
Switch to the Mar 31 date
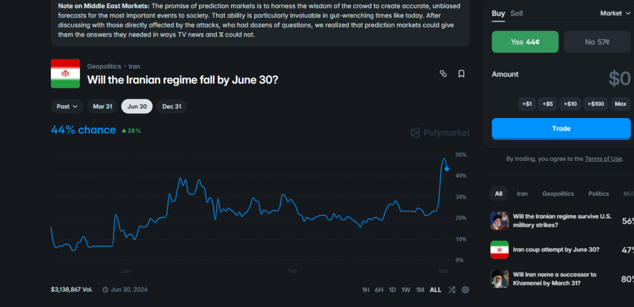click(x=103, y=106)
